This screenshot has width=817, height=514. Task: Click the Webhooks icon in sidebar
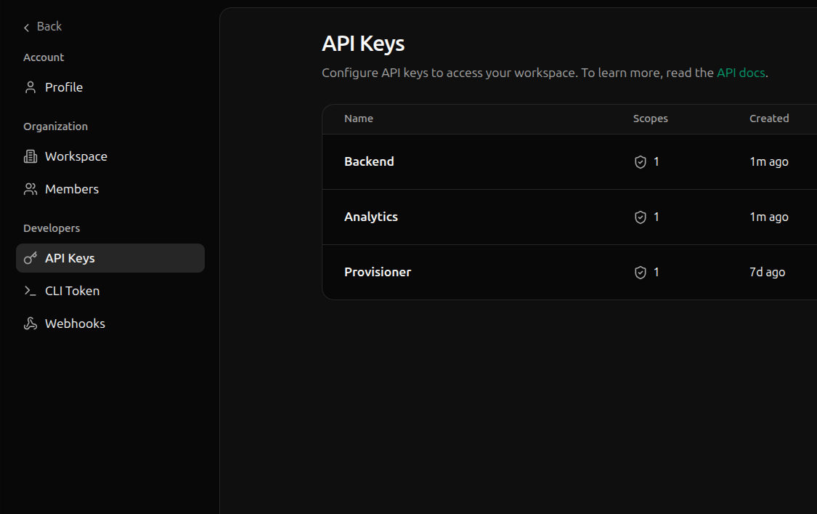tap(31, 324)
